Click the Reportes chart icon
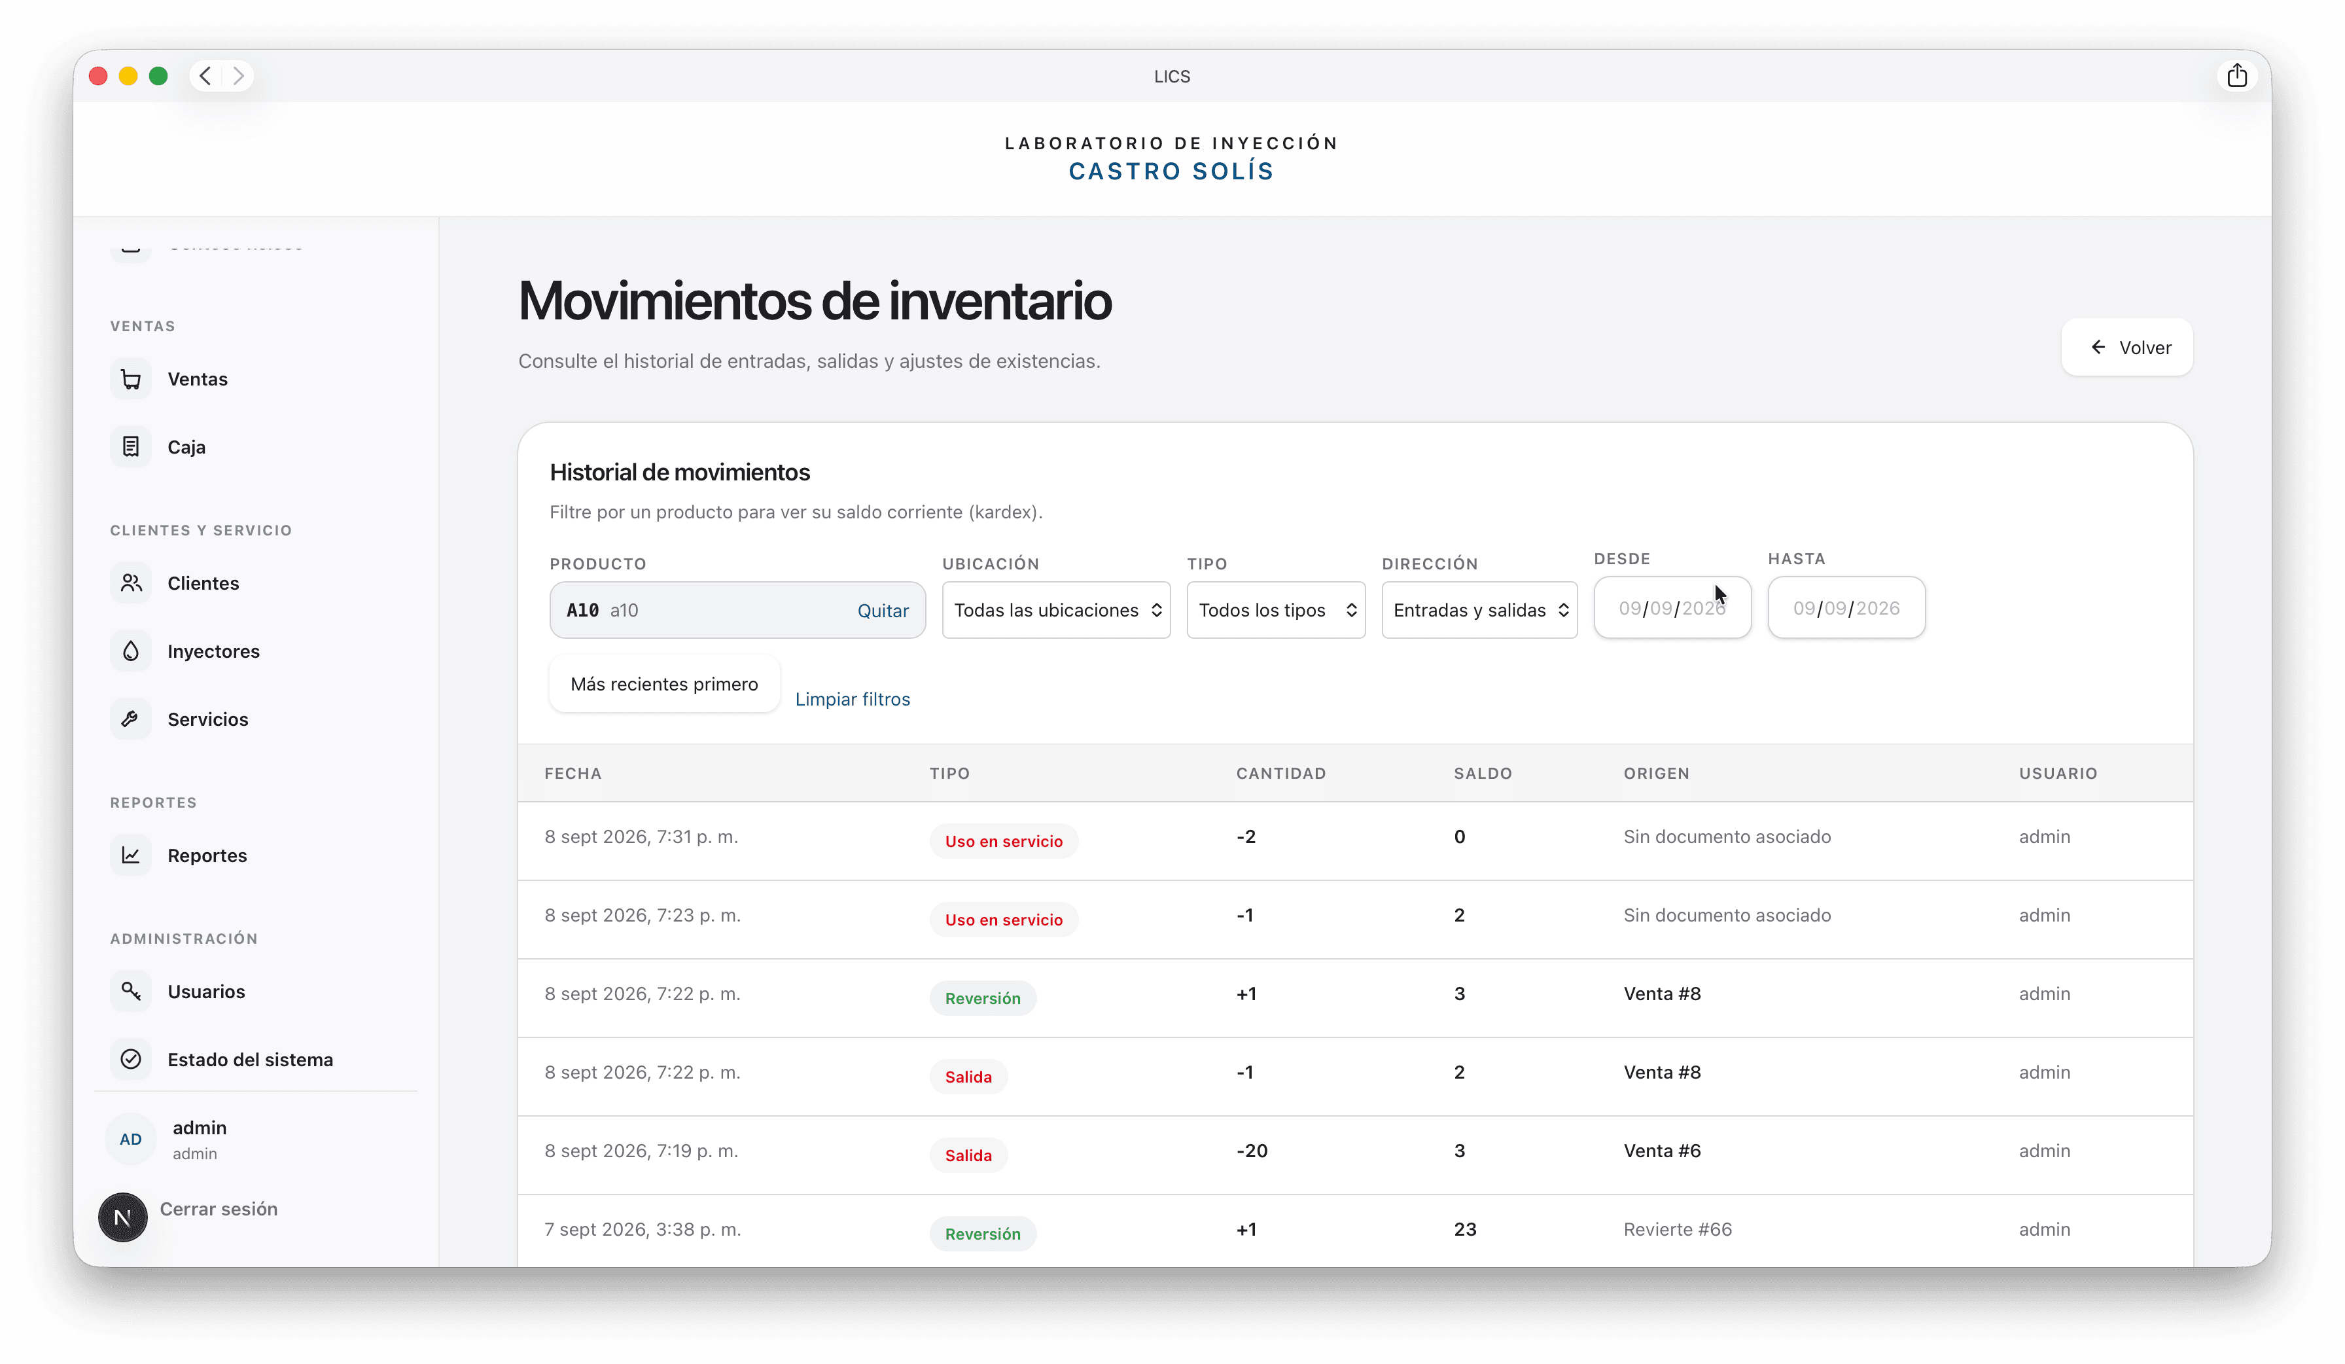 [x=130, y=855]
